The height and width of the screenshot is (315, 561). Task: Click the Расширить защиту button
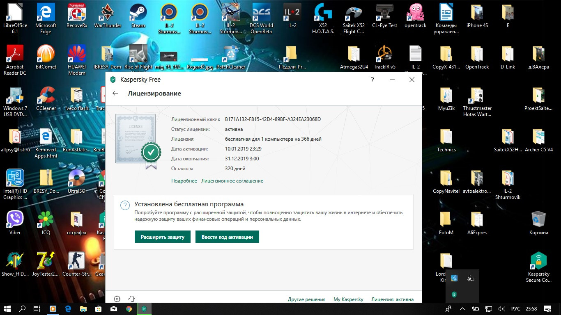(x=163, y=237)
